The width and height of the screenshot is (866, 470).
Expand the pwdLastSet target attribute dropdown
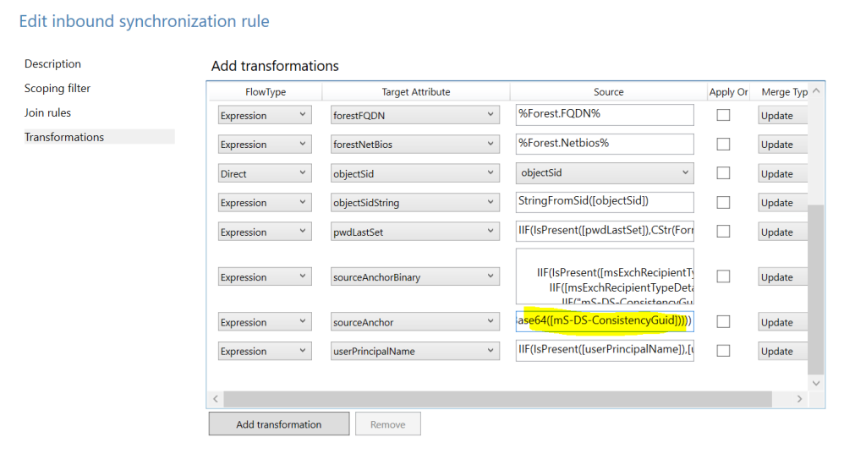click(414, 232)
